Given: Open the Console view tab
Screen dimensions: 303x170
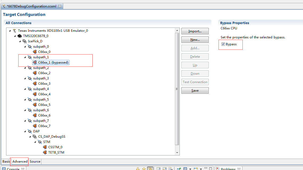Looking at the screenshot, I should click(x=13, y=169).
